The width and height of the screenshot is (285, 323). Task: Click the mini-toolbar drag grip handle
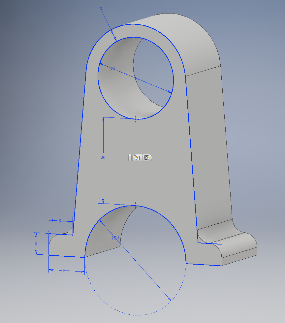point(130,158)
